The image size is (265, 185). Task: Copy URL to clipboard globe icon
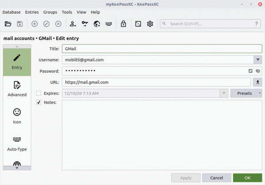point(97,24)
